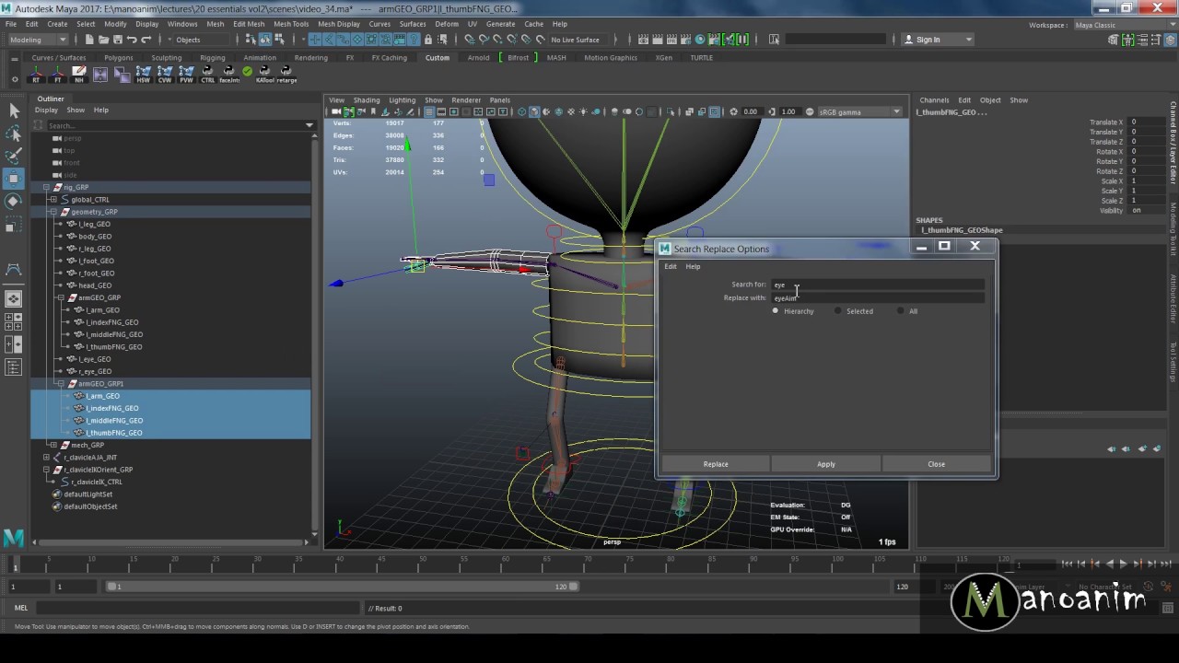The width and height of the screenshot is (1179, 663).
Task: Choose the Paint selection tool
Action: click(x=14, y=156)
